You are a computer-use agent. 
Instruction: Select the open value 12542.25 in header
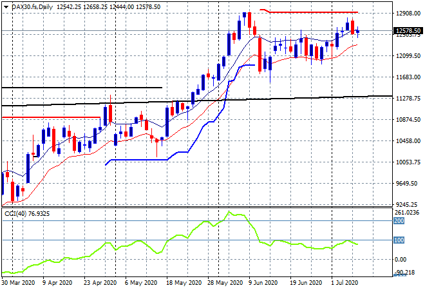click(x=69, y=7)
